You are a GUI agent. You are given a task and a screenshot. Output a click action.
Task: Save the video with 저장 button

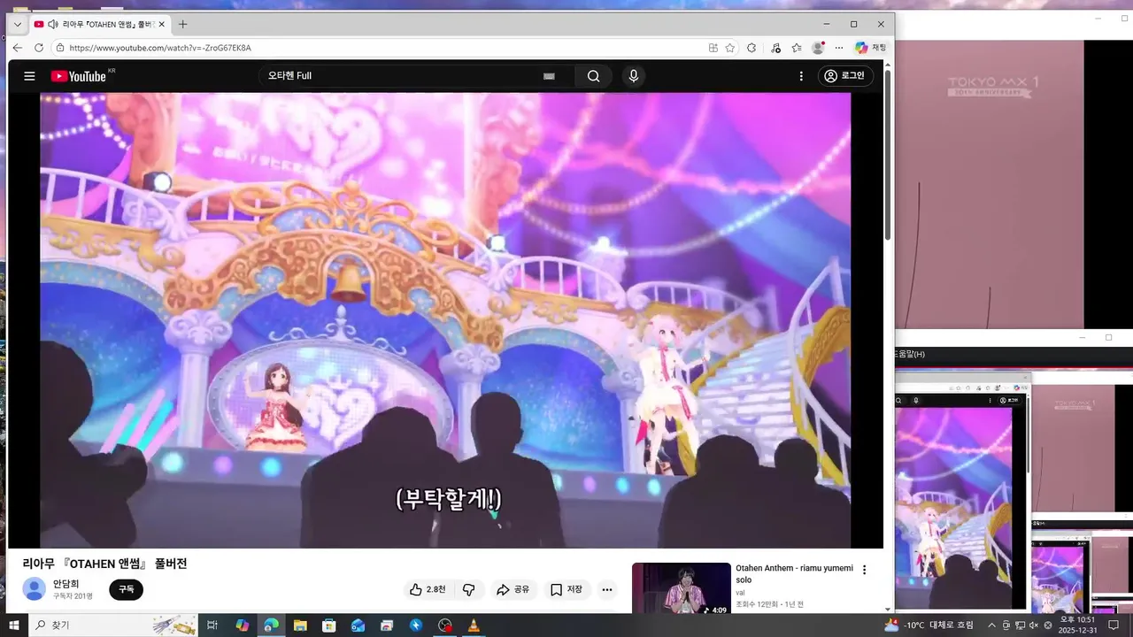point(566,589)
